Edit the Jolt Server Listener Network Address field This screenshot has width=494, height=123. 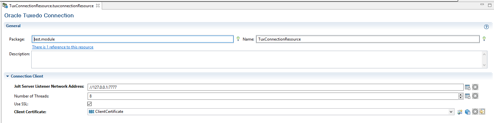click(x=276, y=87)
